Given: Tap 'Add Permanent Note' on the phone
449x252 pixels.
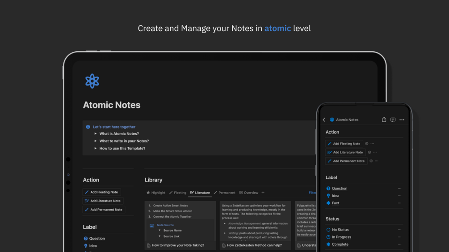Looking at the screenshot, I should [346, 161].
